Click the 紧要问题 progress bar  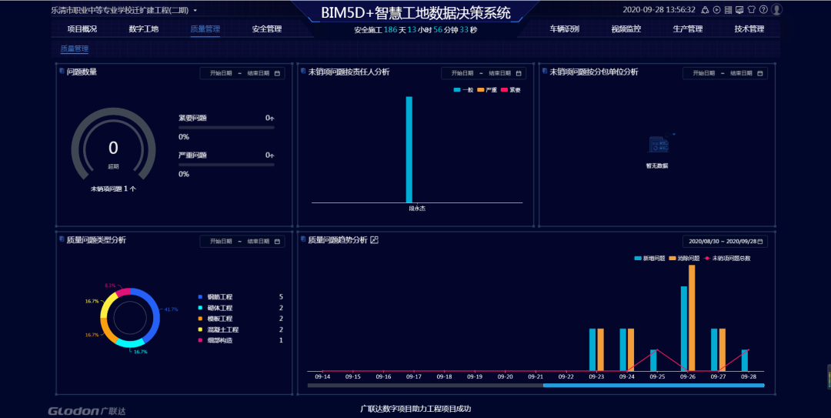[226, 127]
